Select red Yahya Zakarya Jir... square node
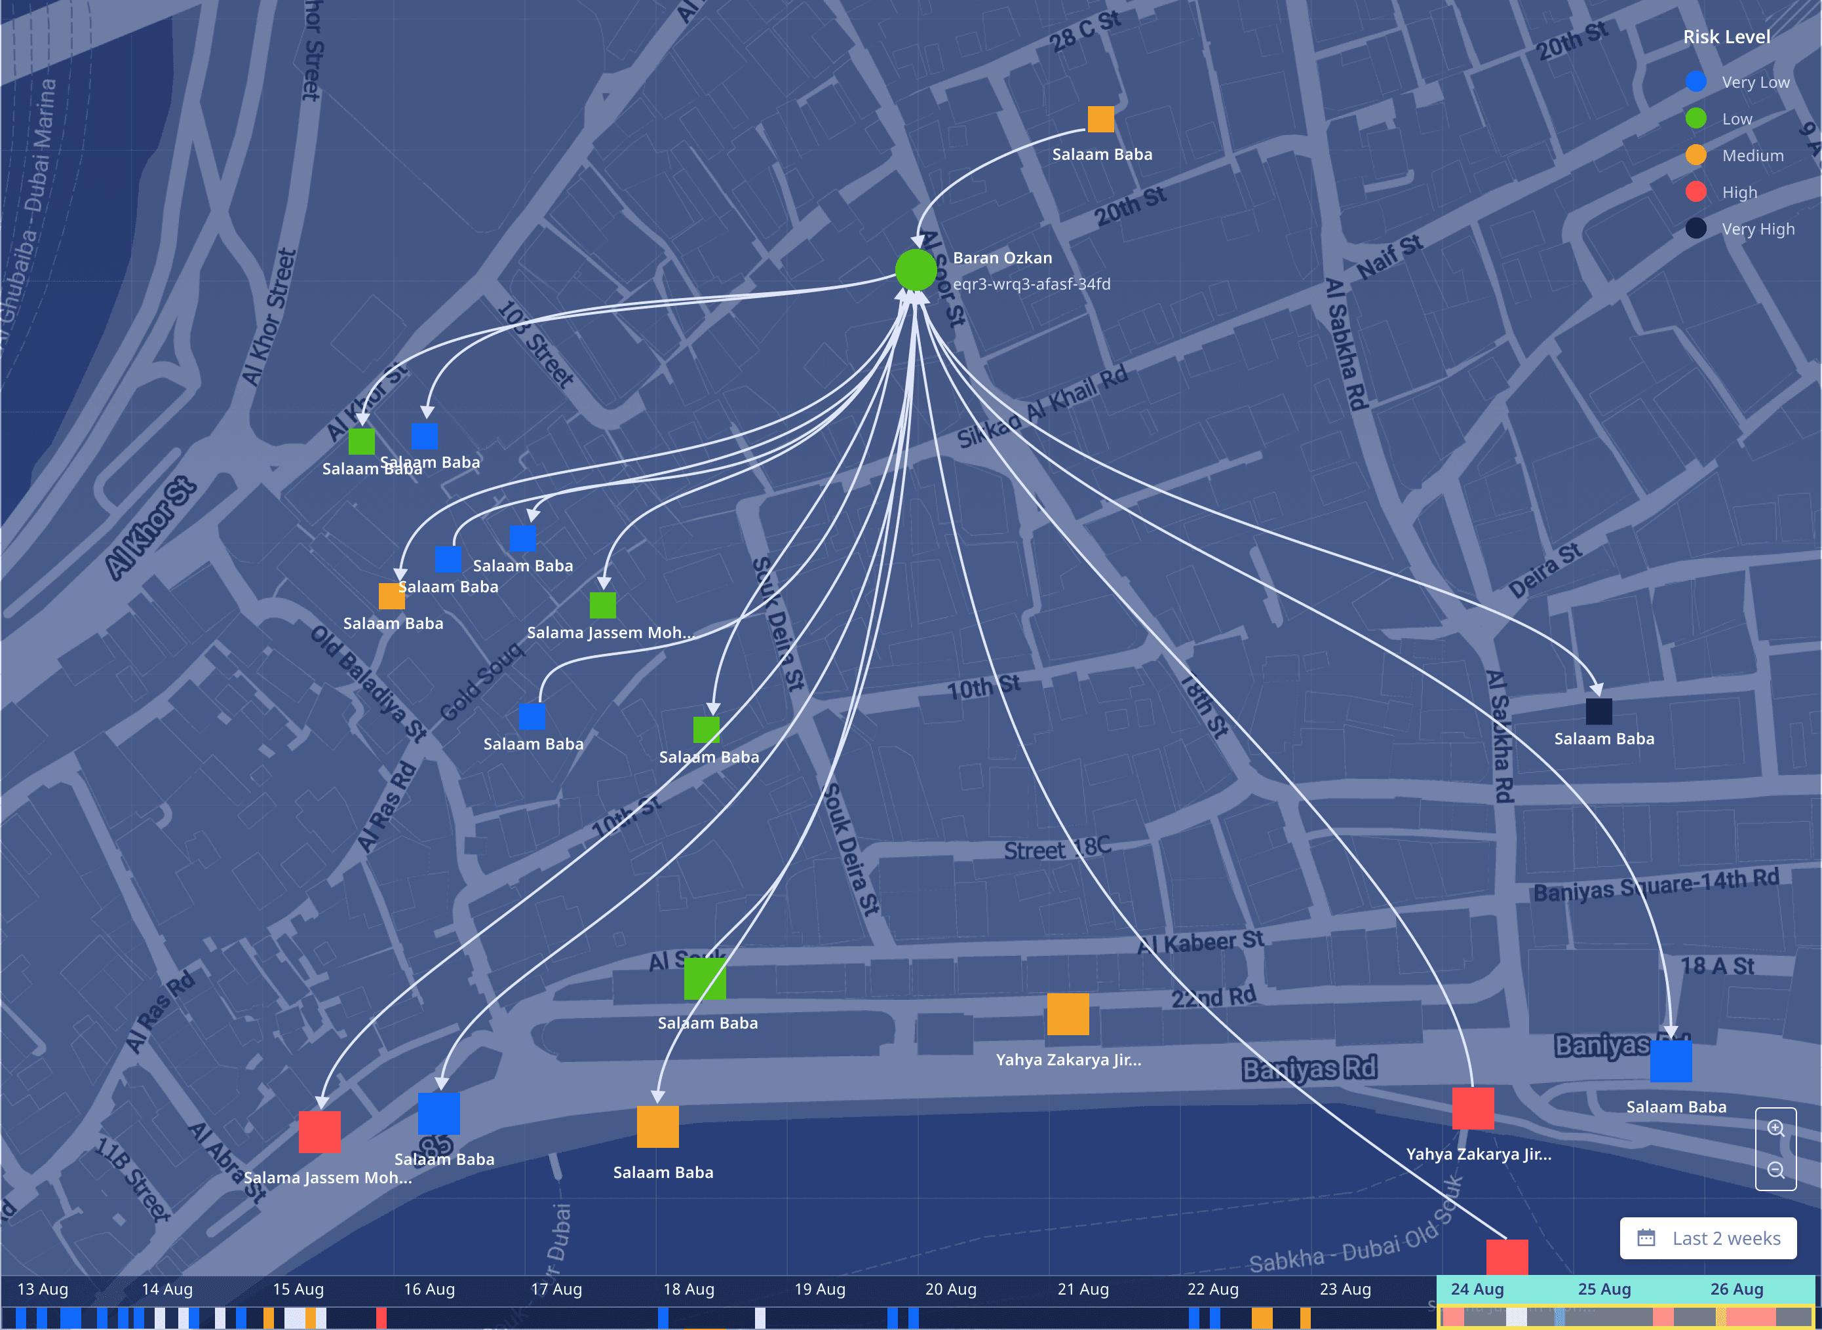Image resolution: width=1822 pixels, height=1330 pixels. tap(1473, 1109)
